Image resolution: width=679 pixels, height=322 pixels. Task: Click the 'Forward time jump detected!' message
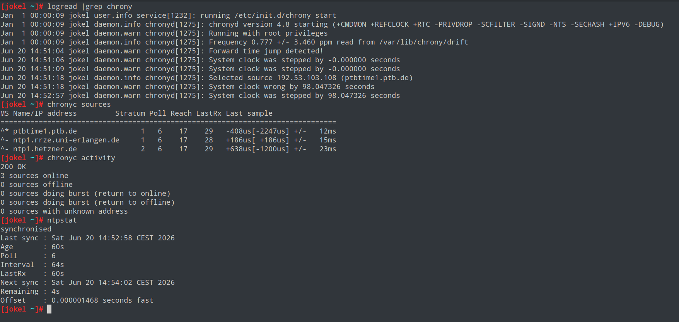(266, 51)
